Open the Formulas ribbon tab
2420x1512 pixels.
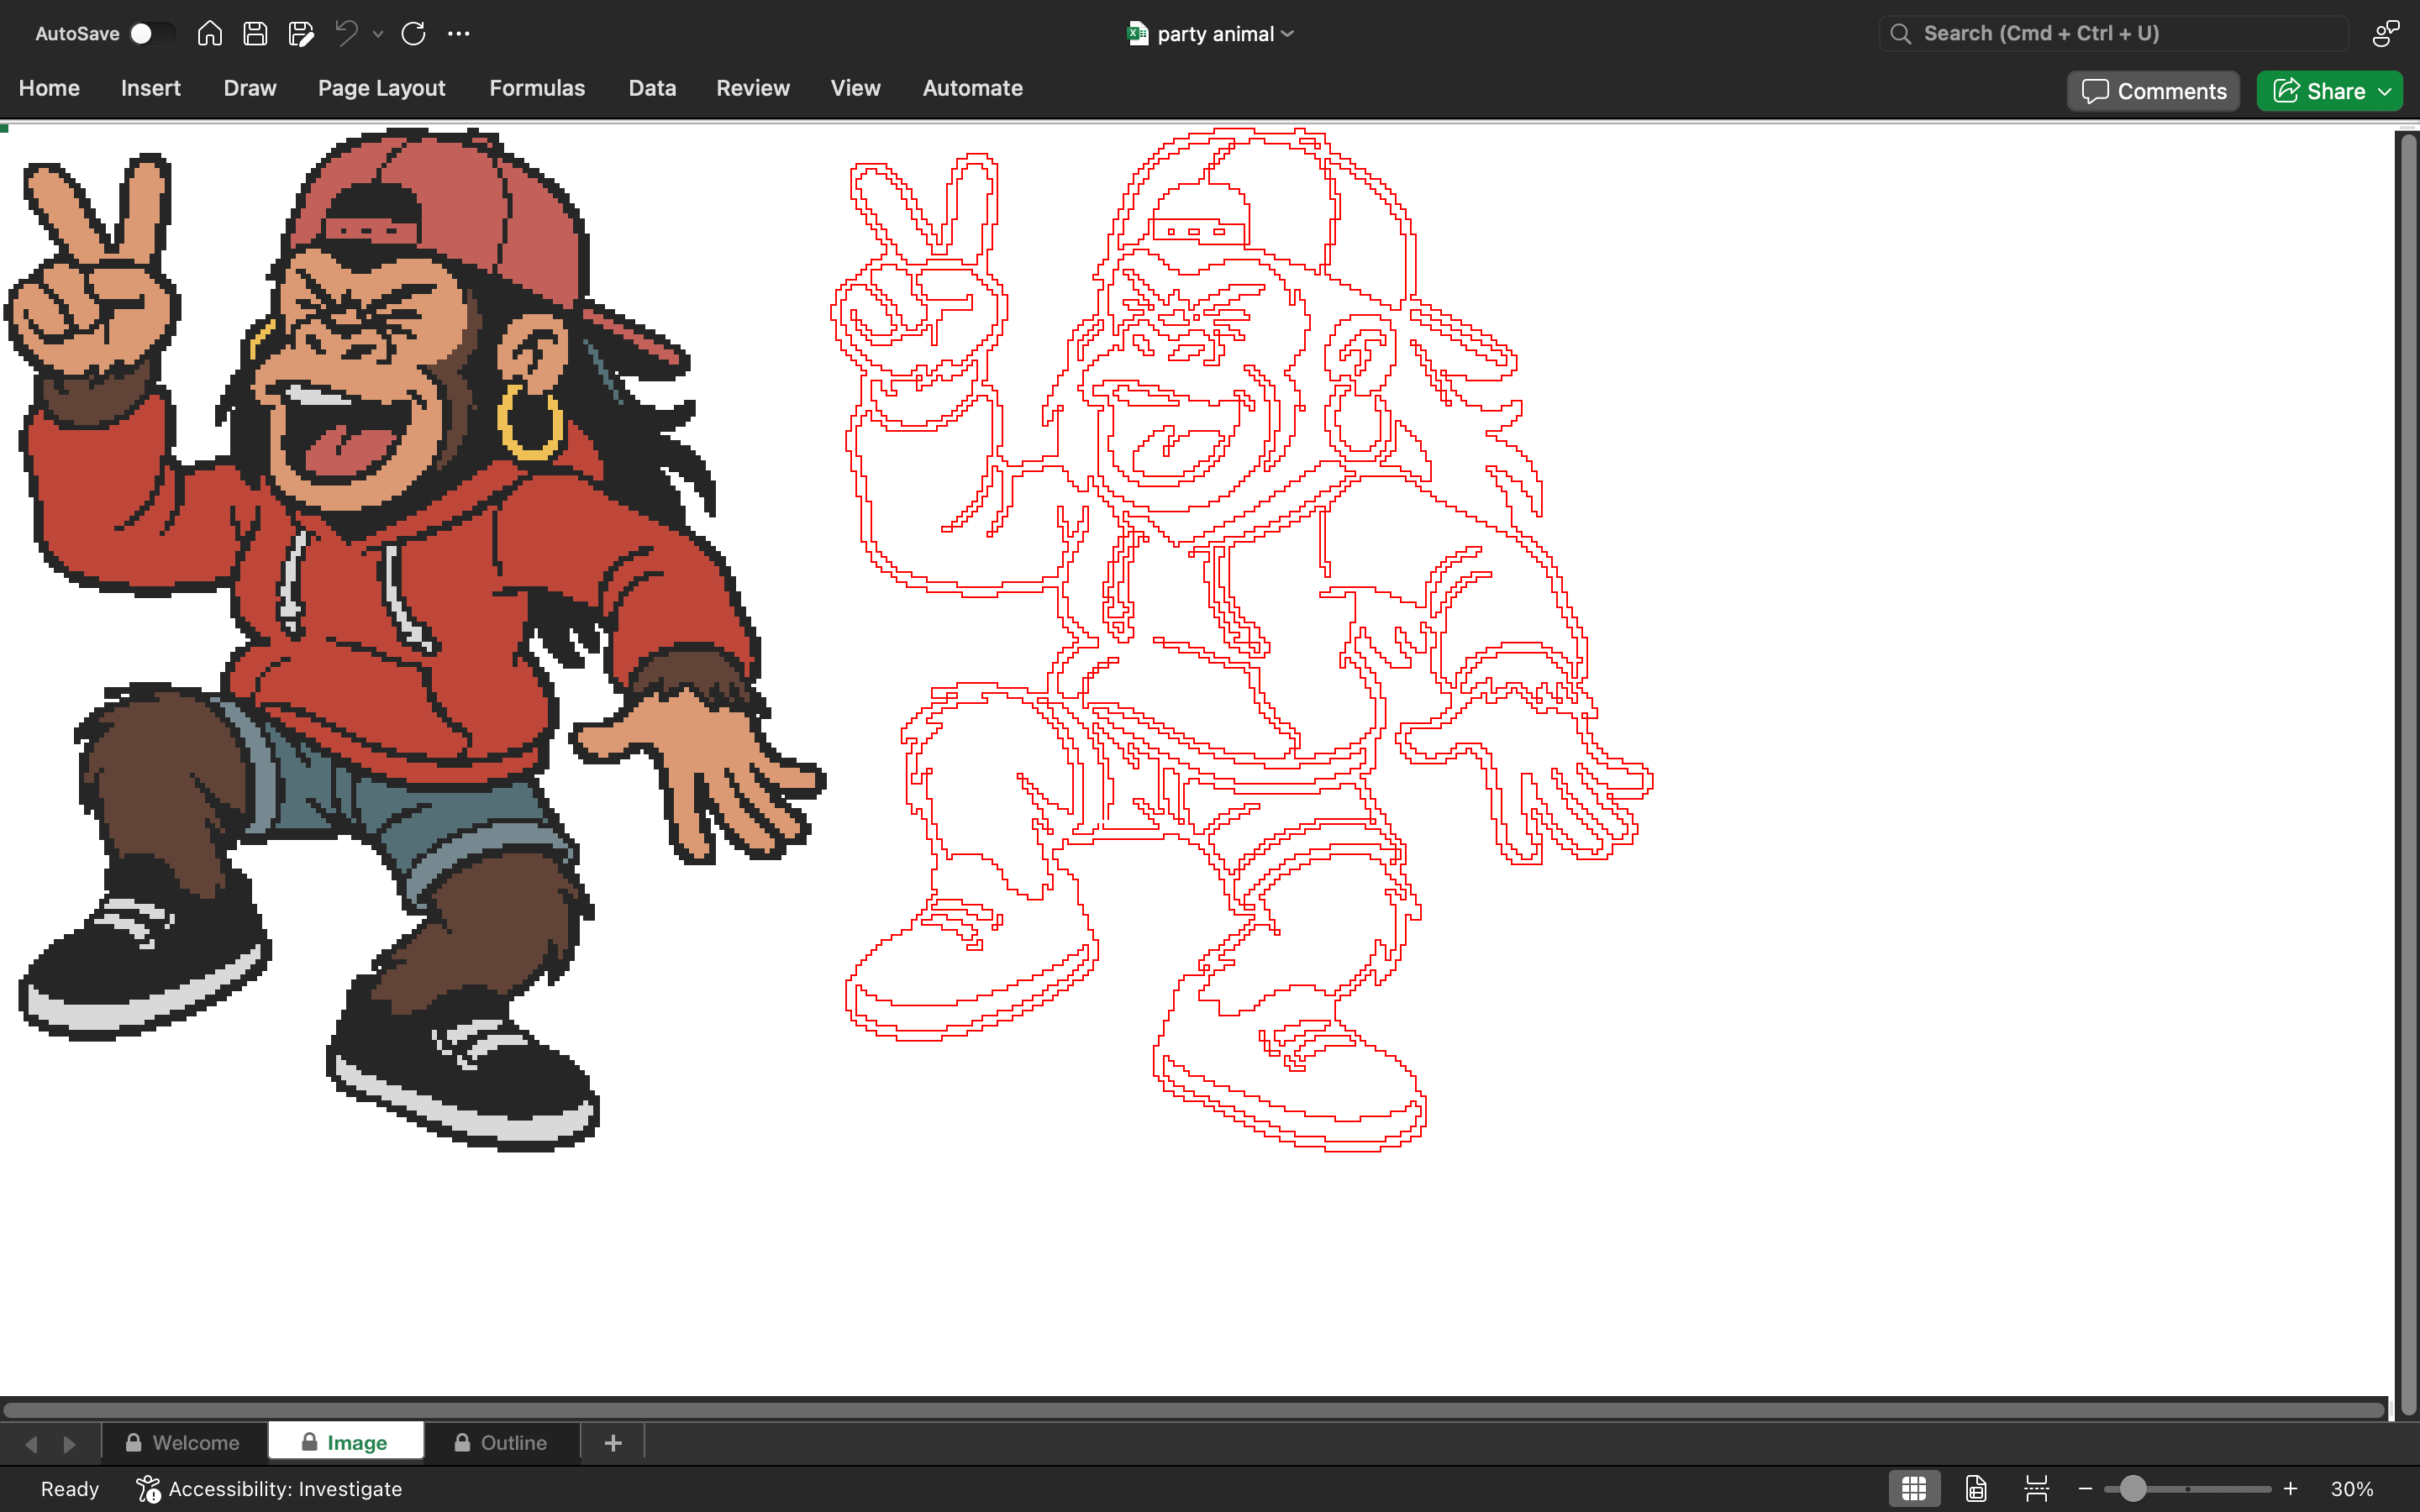[537, 88]
